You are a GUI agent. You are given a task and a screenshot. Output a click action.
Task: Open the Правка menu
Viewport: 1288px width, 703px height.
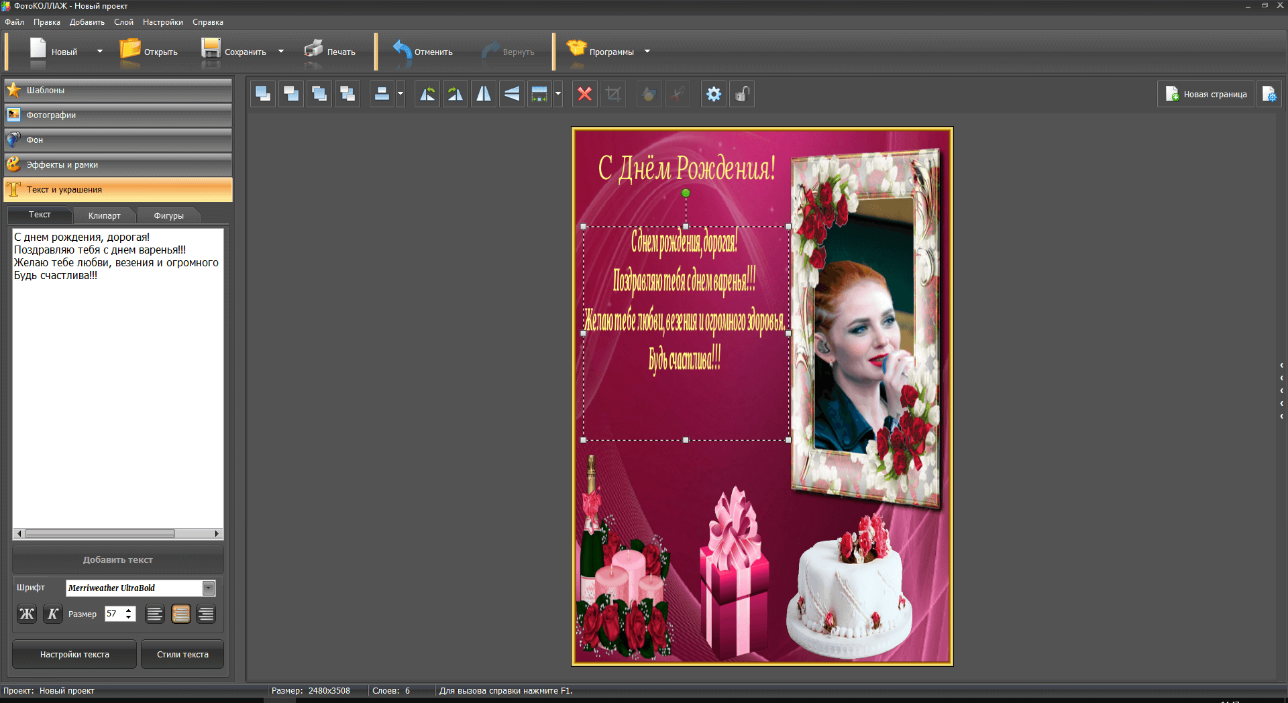47,22
